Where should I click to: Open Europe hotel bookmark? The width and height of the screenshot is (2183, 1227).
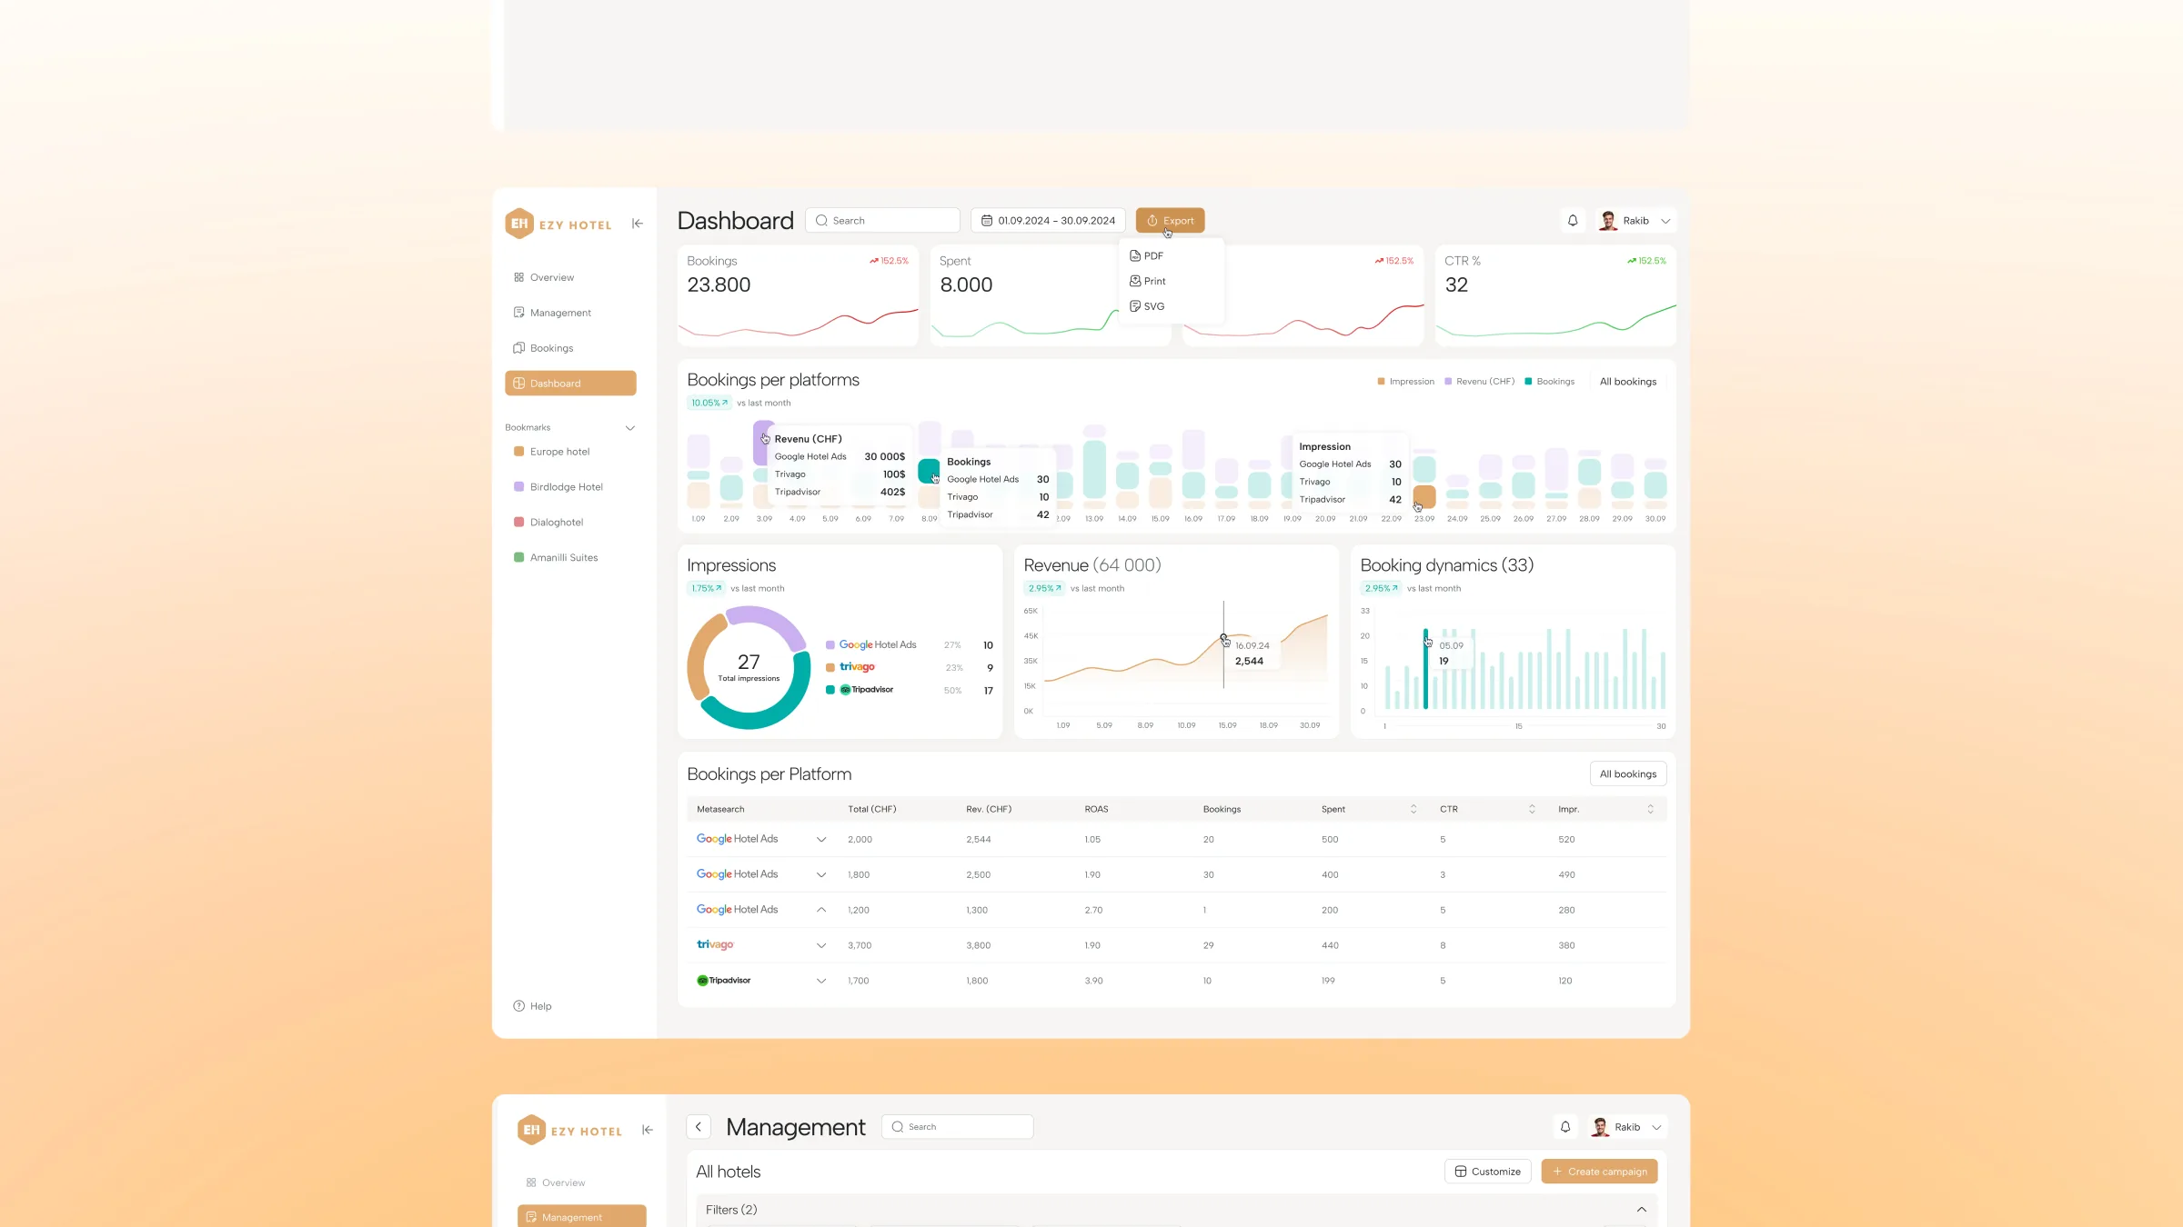tap(552, 452)
